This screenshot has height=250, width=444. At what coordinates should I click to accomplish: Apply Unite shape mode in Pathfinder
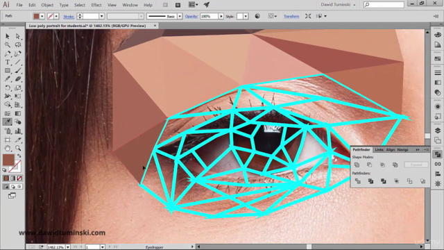click(357, 165)
